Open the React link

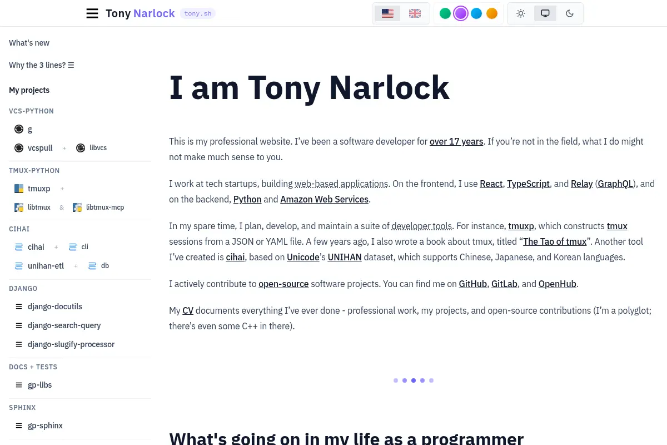tap(491, 184)
